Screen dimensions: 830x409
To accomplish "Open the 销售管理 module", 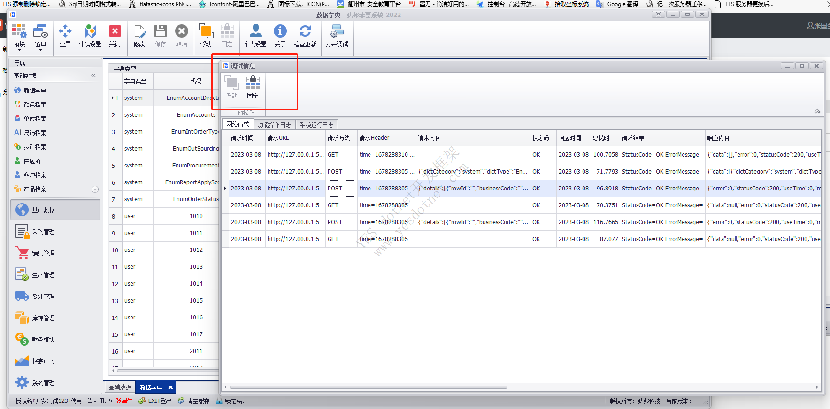I will (x=55, y=253).
